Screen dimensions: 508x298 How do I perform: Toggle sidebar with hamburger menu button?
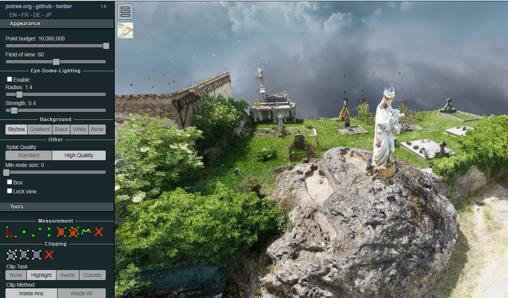tap(125, 12)
